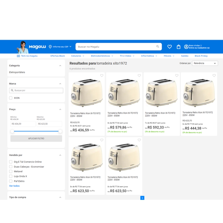This screenshot has height=223, width=223.
Task: Open the shopping bag cart icon
Action: coord(178,47)
